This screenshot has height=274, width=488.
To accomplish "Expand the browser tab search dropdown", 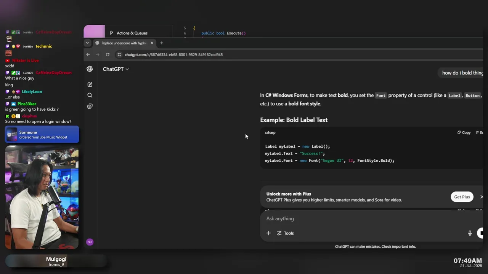I will (x=87, y=43).
